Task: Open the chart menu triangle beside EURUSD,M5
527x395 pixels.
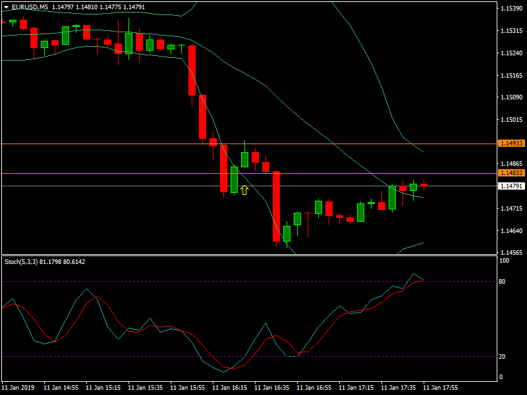Action: tap(6, 7)
